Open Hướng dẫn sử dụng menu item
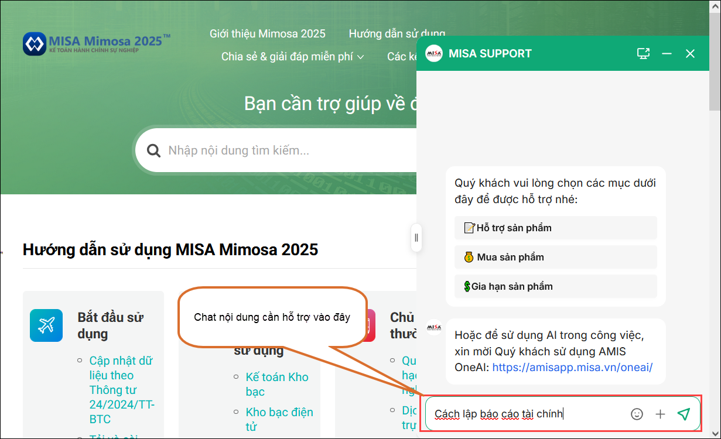The image size is (721, 439). coord(397,34)
